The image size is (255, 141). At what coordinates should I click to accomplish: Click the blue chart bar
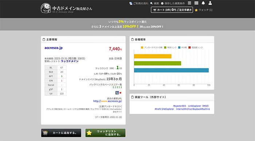pos(172,70)
